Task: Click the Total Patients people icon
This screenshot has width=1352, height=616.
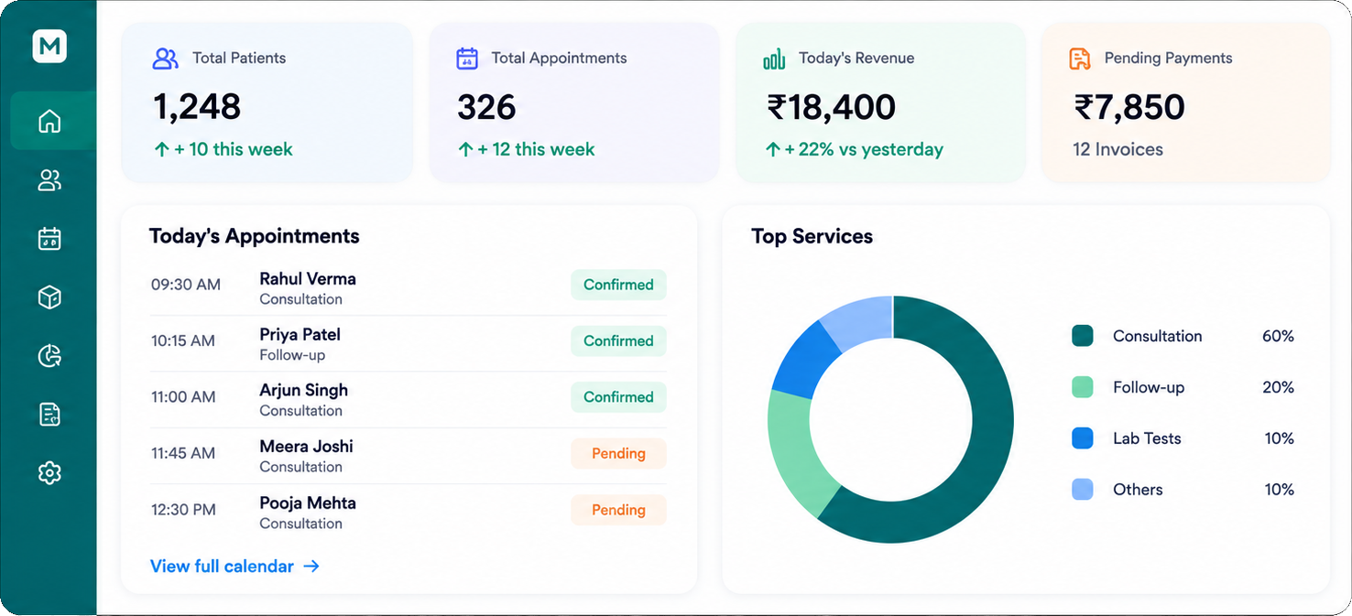Action: tap(165, 59)
